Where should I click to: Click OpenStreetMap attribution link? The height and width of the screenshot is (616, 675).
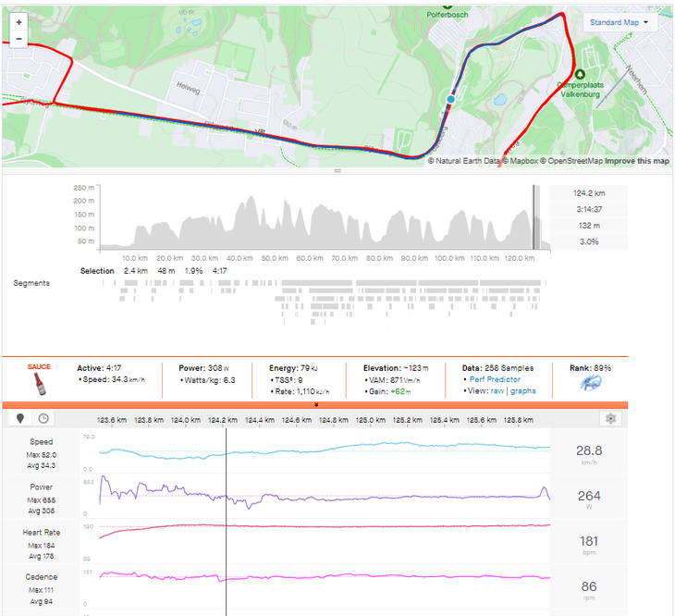point(571,161)
